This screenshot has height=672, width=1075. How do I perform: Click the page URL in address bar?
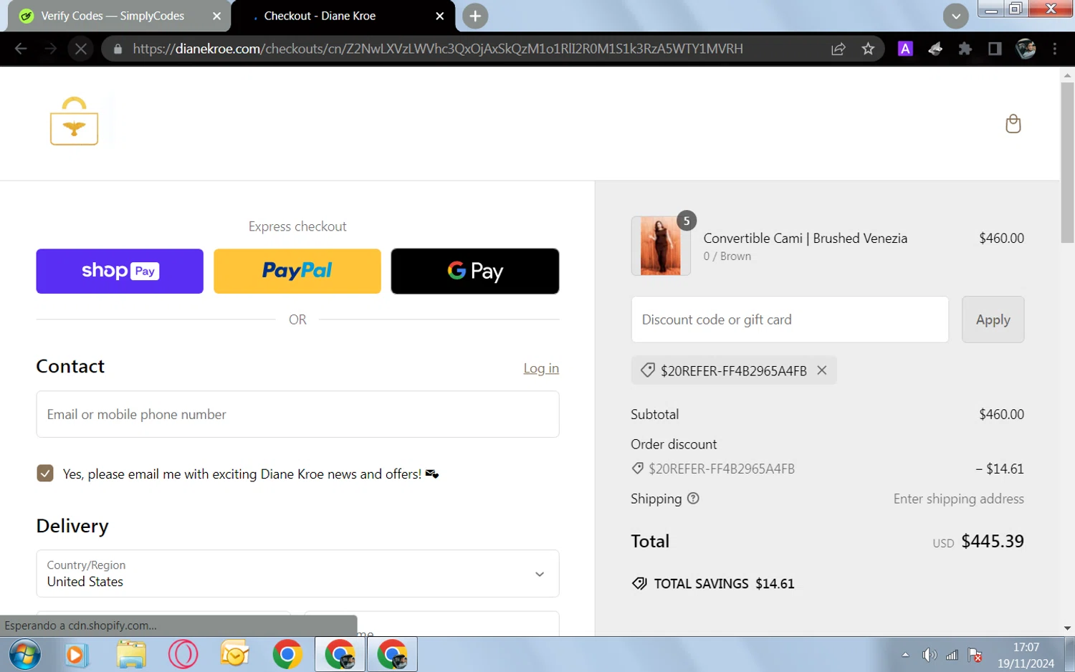point(437,49)
